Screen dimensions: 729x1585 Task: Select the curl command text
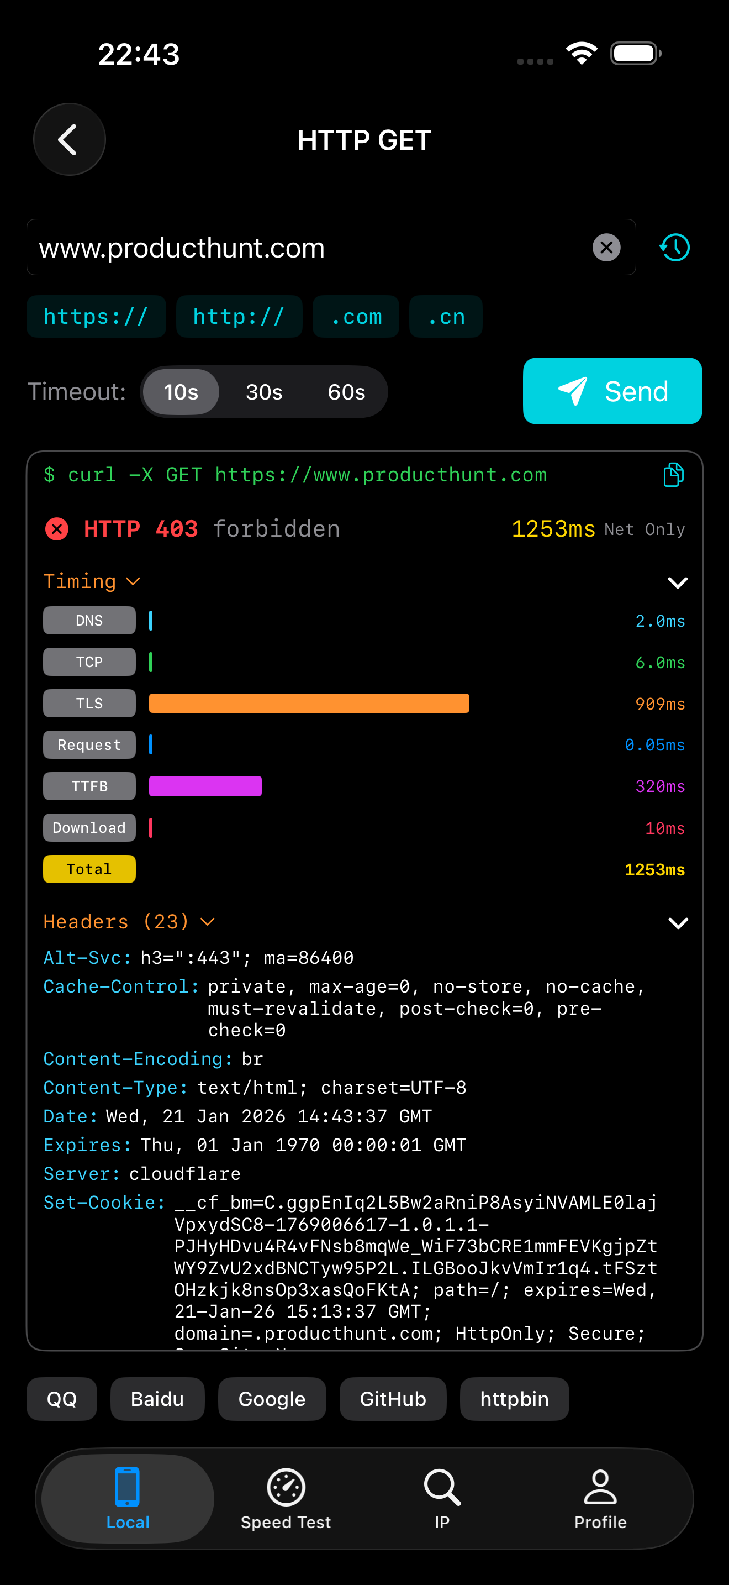click(x=295, y=475)
